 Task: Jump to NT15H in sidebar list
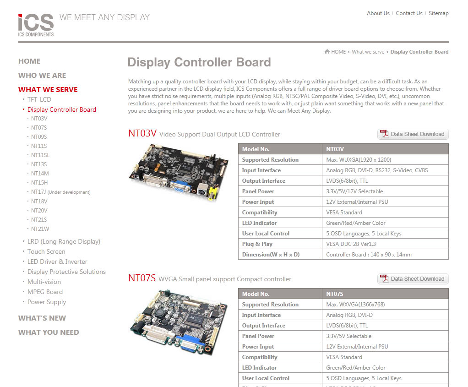(x=39, y=182)
